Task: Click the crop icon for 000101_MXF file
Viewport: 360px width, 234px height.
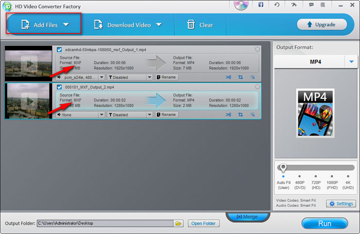Action: tap(240, 115)
